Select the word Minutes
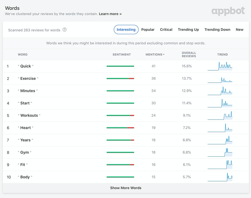This screenshot has height=198, width=251. pyautogui.click(x=28, y=91)
